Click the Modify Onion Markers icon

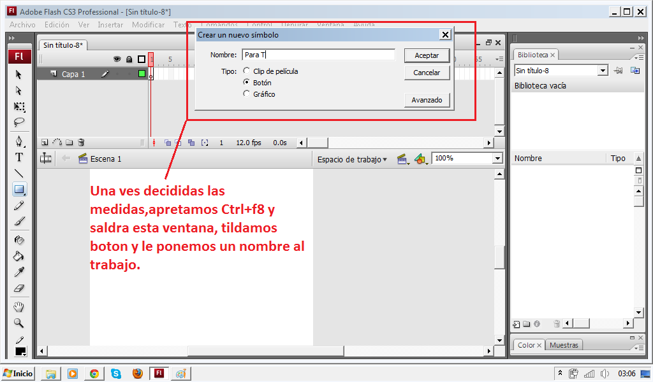coord(205,143)
